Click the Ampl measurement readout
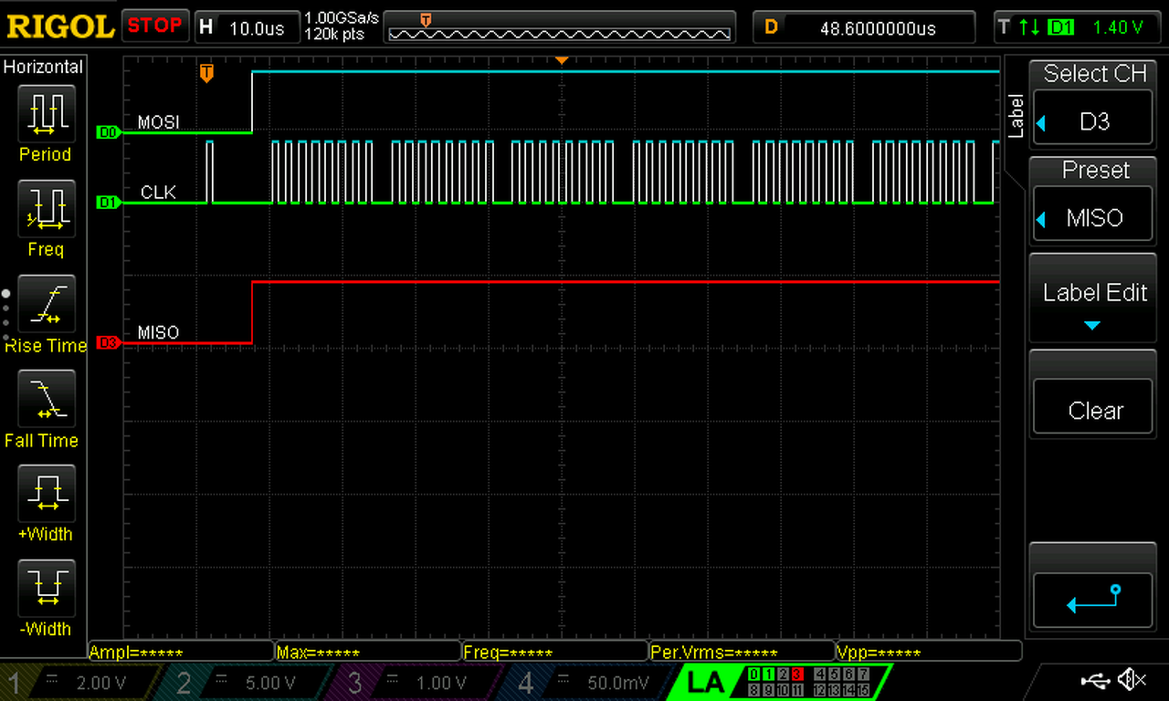The image size is (1169, 701). coord(181,652)
